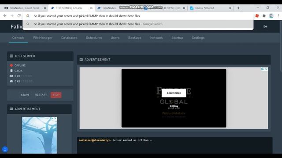The image size is (282, 158).
Task: Click the sidebar tree ad image
Action: point(39,135)
